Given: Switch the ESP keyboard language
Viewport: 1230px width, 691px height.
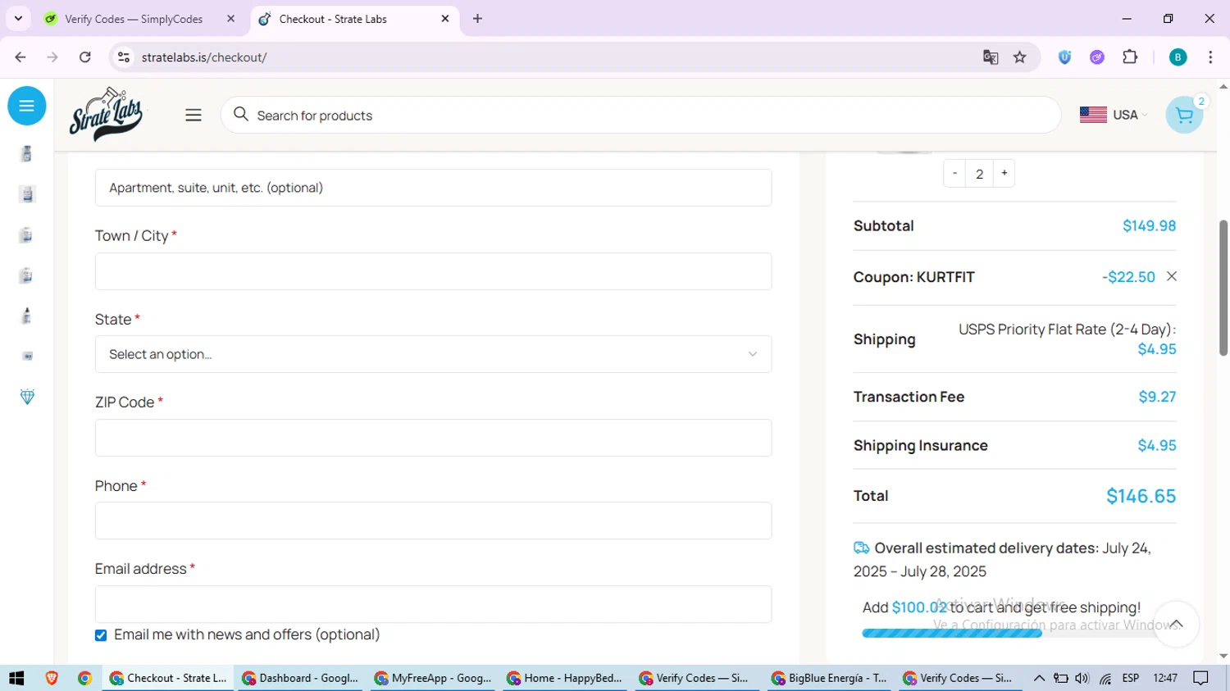Looking at the screenshot, I should coord(1131,678).
